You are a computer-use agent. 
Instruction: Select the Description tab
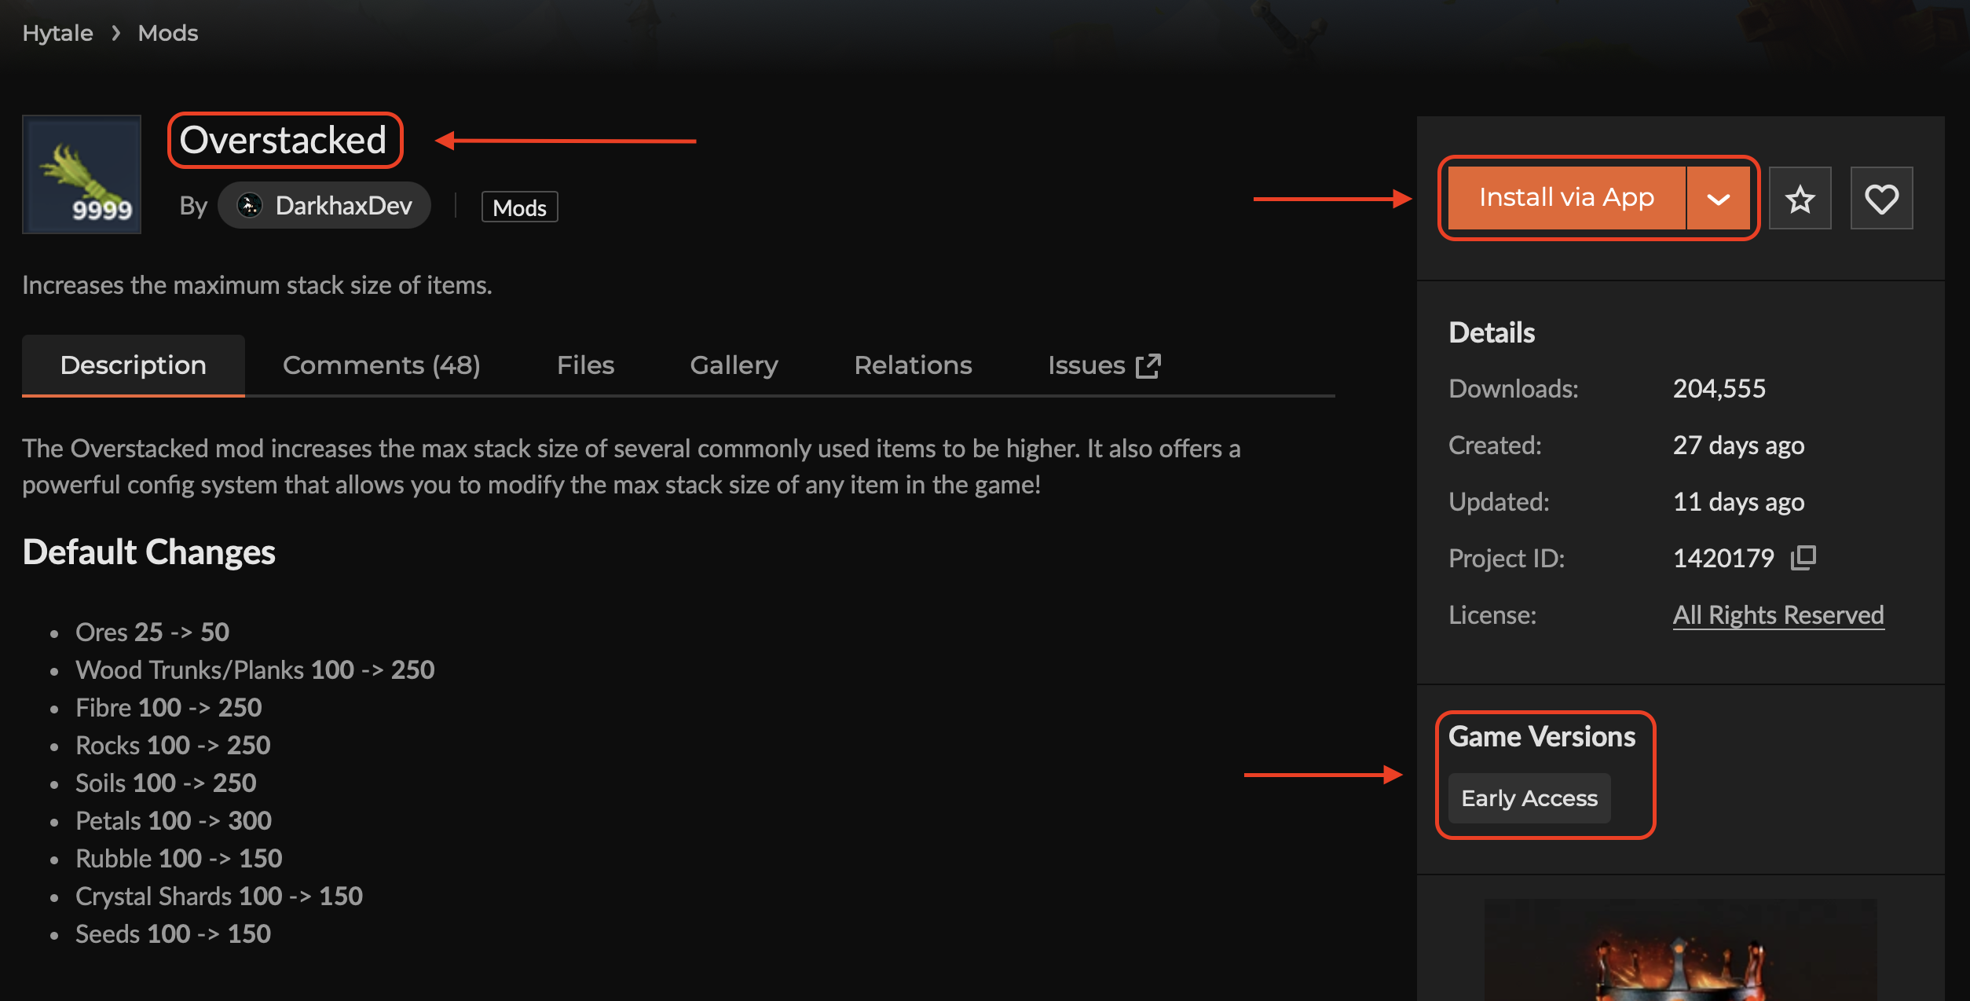[x=134, y=365]
